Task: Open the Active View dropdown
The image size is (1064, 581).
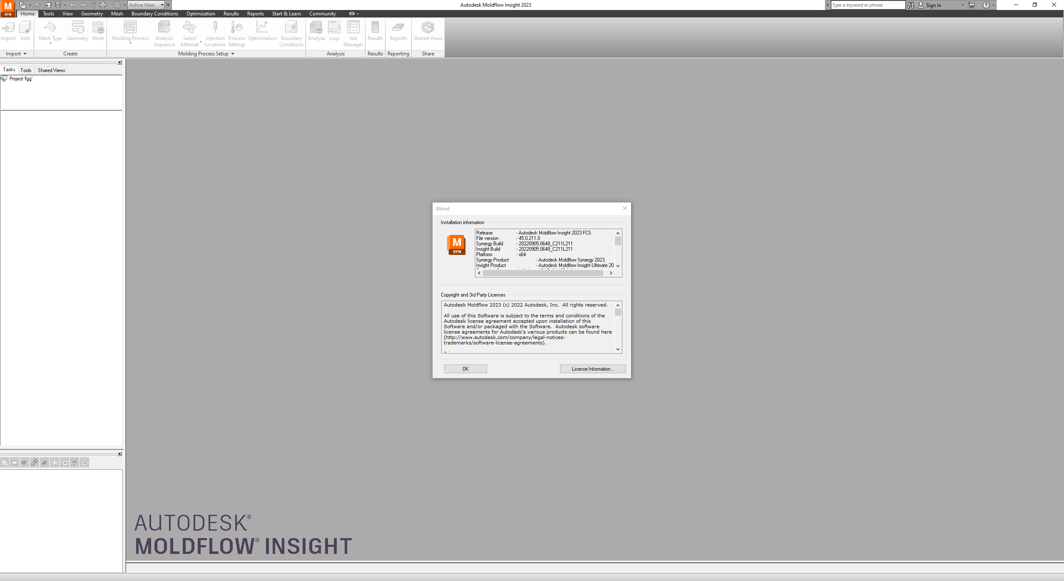Action: [x=146, y=5]
